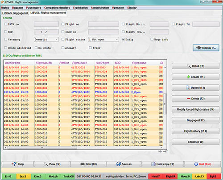Open the Baggage menu
Image resolution: width=223 pixels, height=180 pixels.
pyautogui.click(x=17, y=8)
